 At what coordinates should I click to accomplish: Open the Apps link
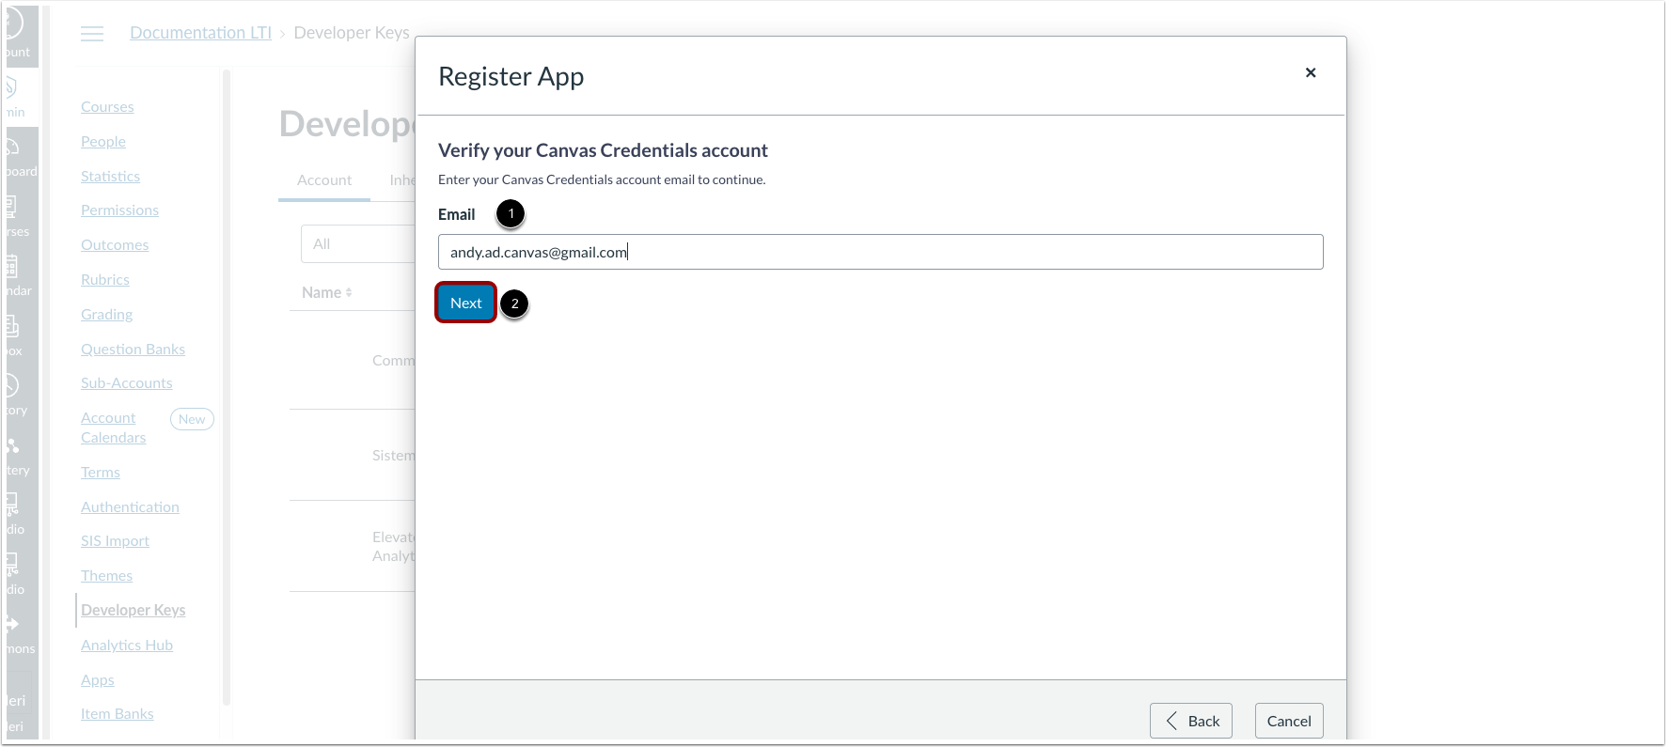click(x=98, y=680)
